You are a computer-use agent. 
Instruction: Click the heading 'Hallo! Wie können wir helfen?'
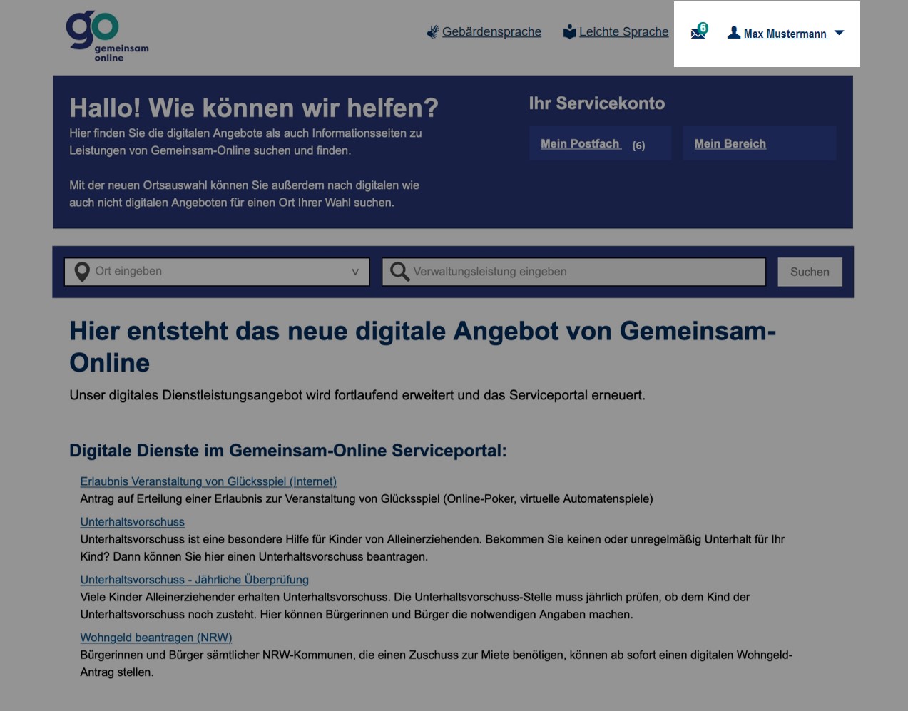pos(254,108)
